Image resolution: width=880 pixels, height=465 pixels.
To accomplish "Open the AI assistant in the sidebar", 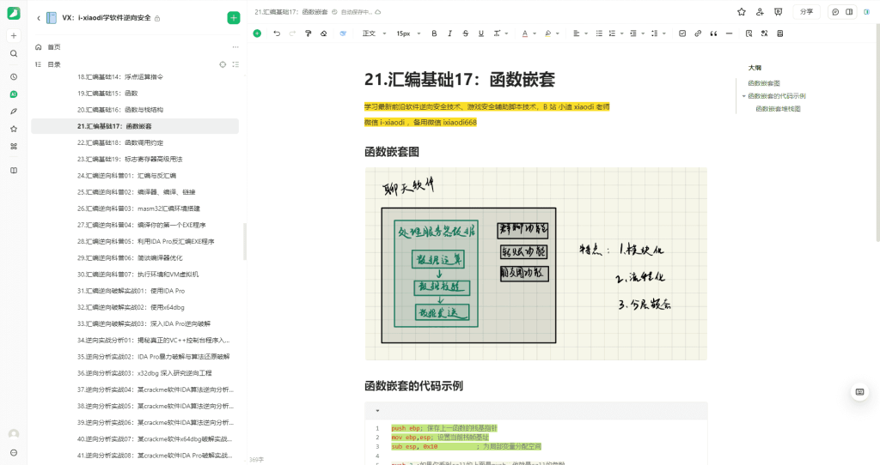I will [x=14, y=94].
